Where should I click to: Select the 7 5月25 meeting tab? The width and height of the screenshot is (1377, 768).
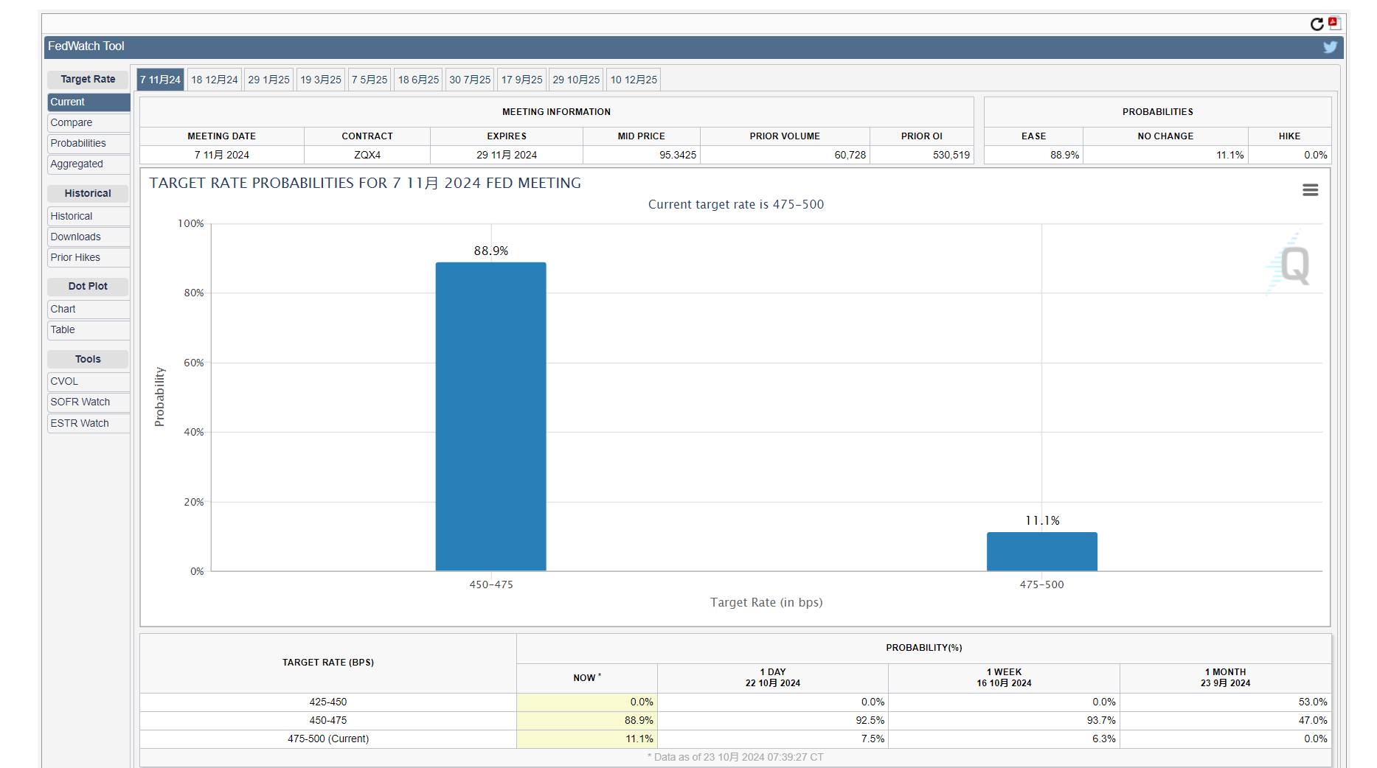370,80
